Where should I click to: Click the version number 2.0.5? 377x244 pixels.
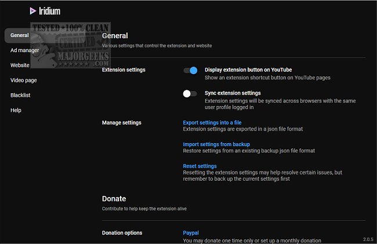coord(368,239)
